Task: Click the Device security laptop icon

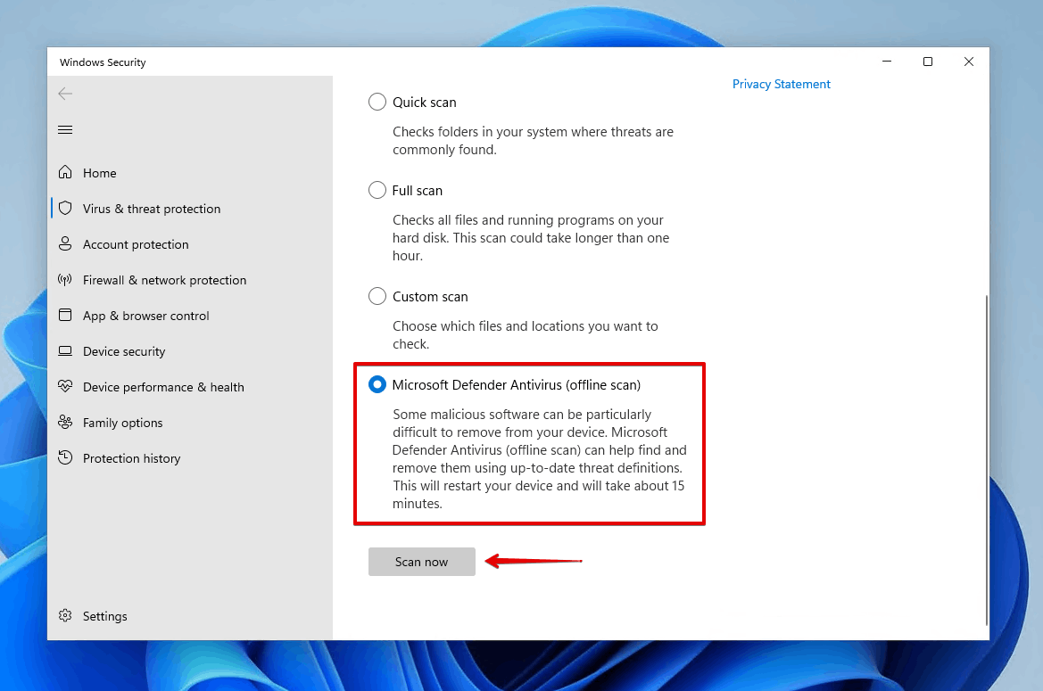Action: tap(65, 350)
